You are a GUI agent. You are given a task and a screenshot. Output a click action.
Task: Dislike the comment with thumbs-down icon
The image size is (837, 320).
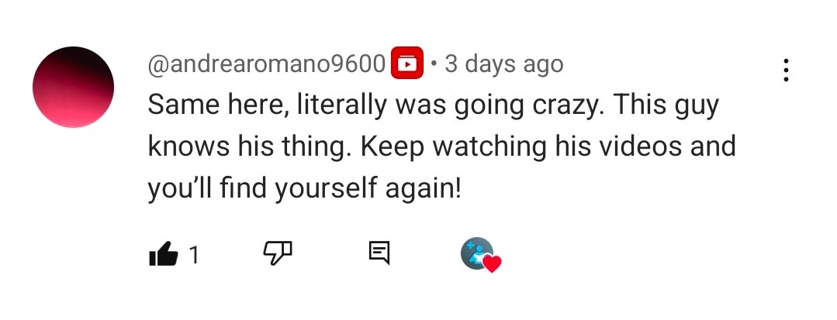tap(278, 253)
